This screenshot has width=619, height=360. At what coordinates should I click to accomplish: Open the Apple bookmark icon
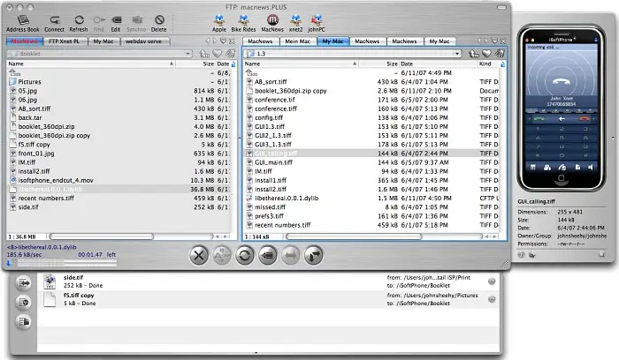[x=219, y=23]
